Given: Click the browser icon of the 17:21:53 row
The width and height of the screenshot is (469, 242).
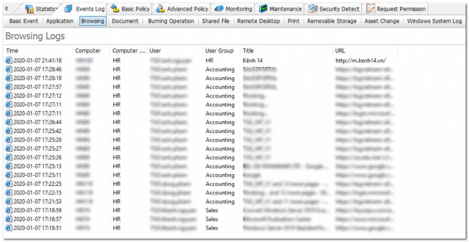Looking at the screenshot, I should pyautogui.click(x=9, y=201).
